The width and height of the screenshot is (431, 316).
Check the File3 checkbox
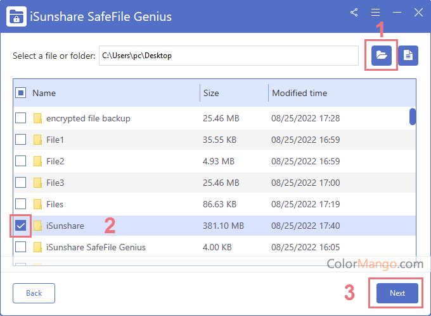[21, 183]
